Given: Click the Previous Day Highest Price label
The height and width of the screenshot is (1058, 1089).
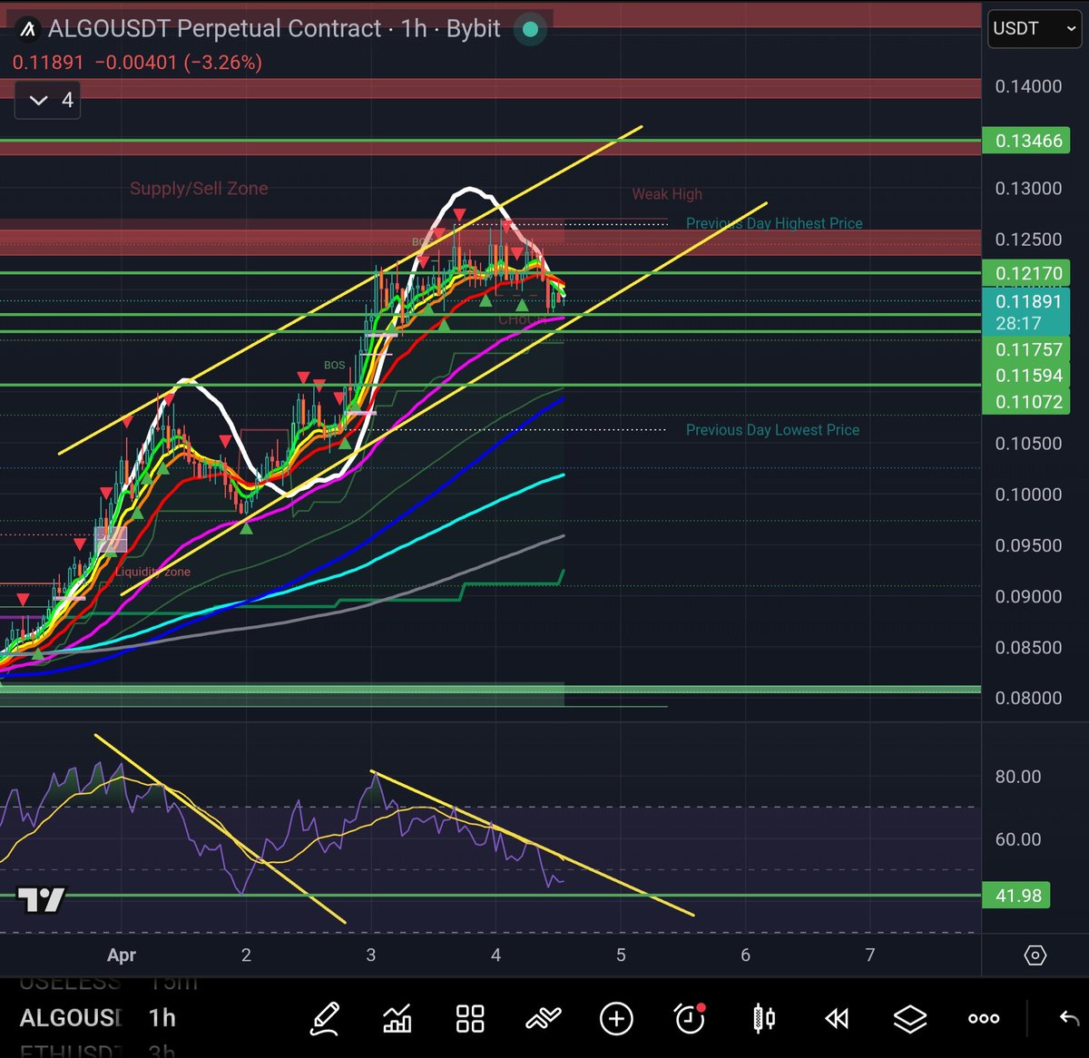Looking at the screenshot, I should [x=774, y=223].
